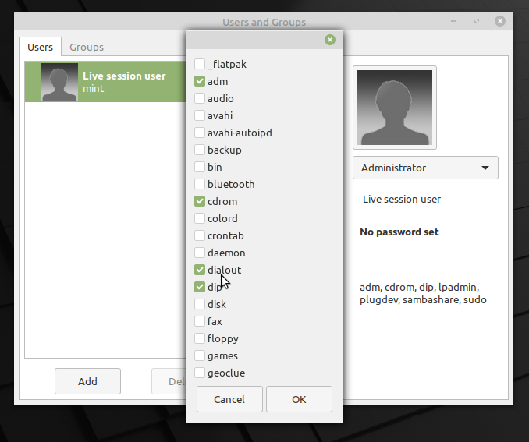529x442 pixels.
Task: Check the audio group checkbox
Action: 201,98
